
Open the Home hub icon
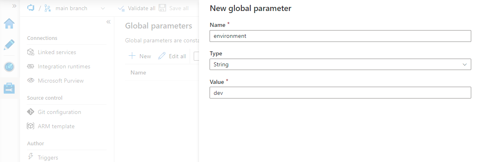[9, 23]
